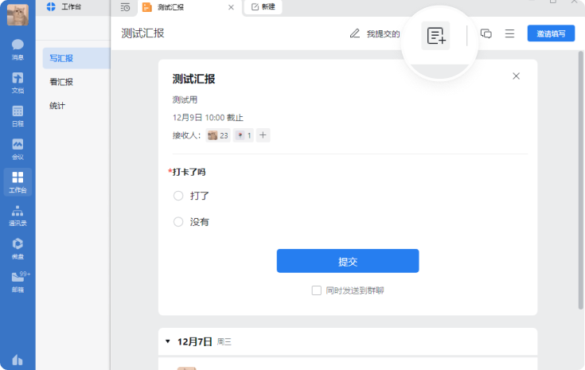Click the 邀请填写 button
This screenshot has width=585, height=370.
(551, 33)
